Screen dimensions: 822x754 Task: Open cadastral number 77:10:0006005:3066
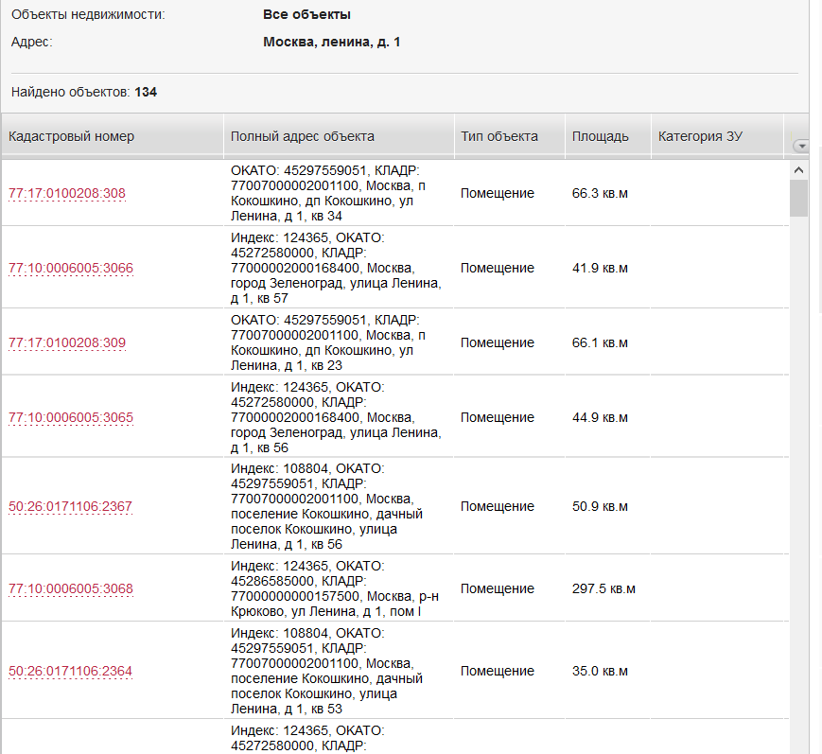[x=71, y=269]
